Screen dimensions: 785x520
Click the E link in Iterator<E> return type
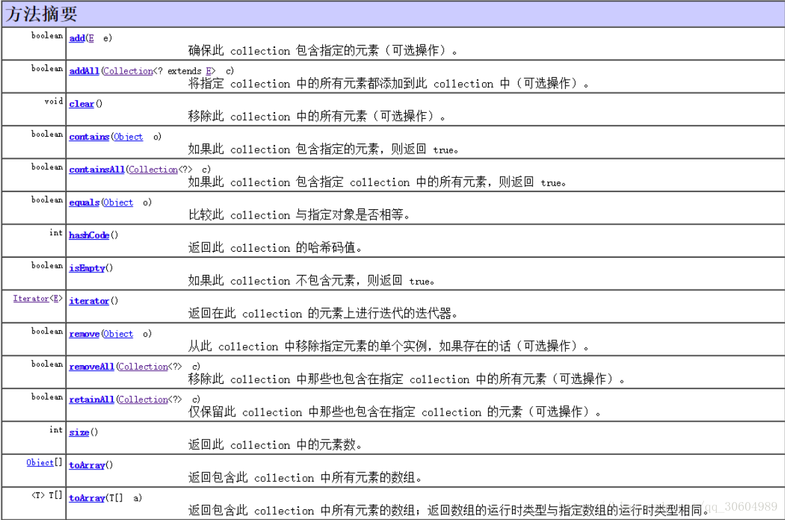(56, 298)
